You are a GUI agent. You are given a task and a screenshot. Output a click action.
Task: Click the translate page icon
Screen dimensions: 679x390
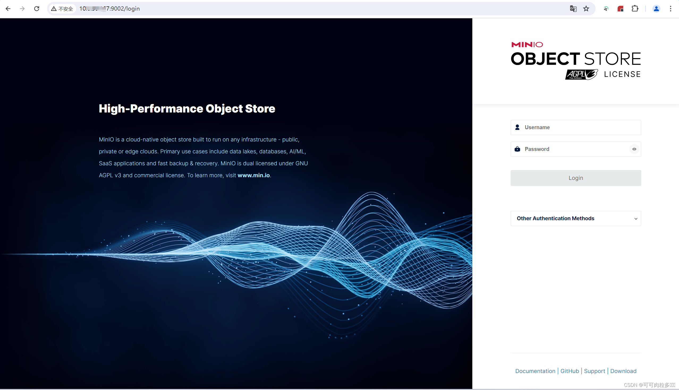point(573,8)
